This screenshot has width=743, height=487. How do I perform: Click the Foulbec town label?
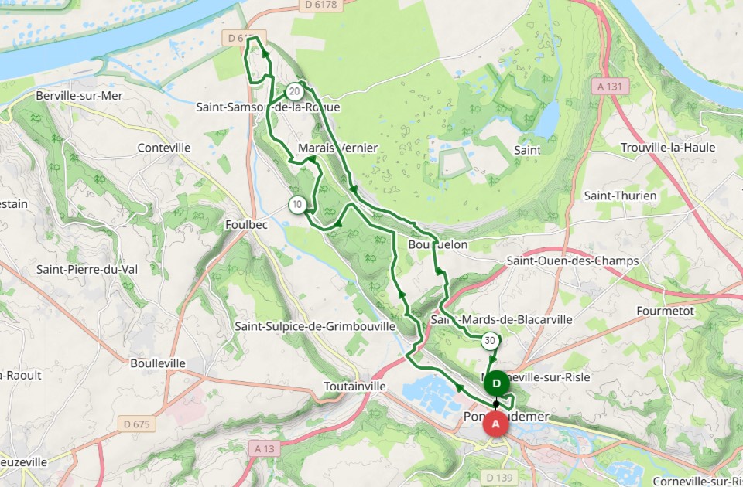click(x=246, y=225)
